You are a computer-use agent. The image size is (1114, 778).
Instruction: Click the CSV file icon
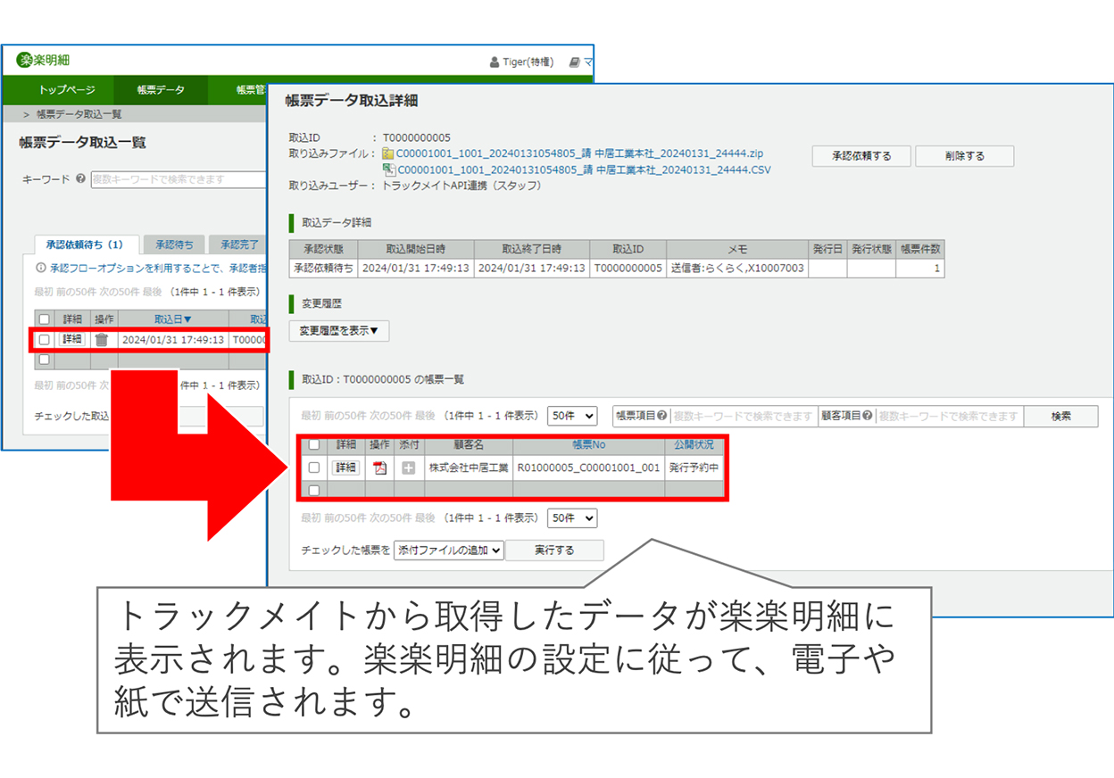click(x=388, y=169)
